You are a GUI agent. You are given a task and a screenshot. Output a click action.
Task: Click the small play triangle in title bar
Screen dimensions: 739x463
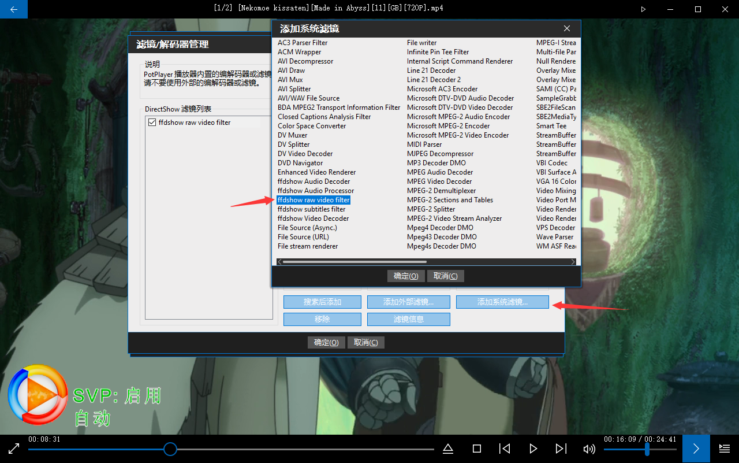(643, 9)
